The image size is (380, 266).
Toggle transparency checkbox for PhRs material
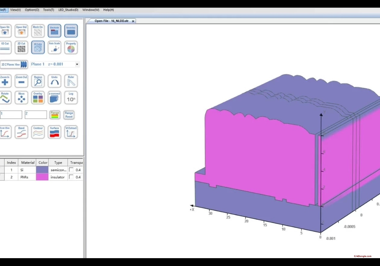coord(71,177)
